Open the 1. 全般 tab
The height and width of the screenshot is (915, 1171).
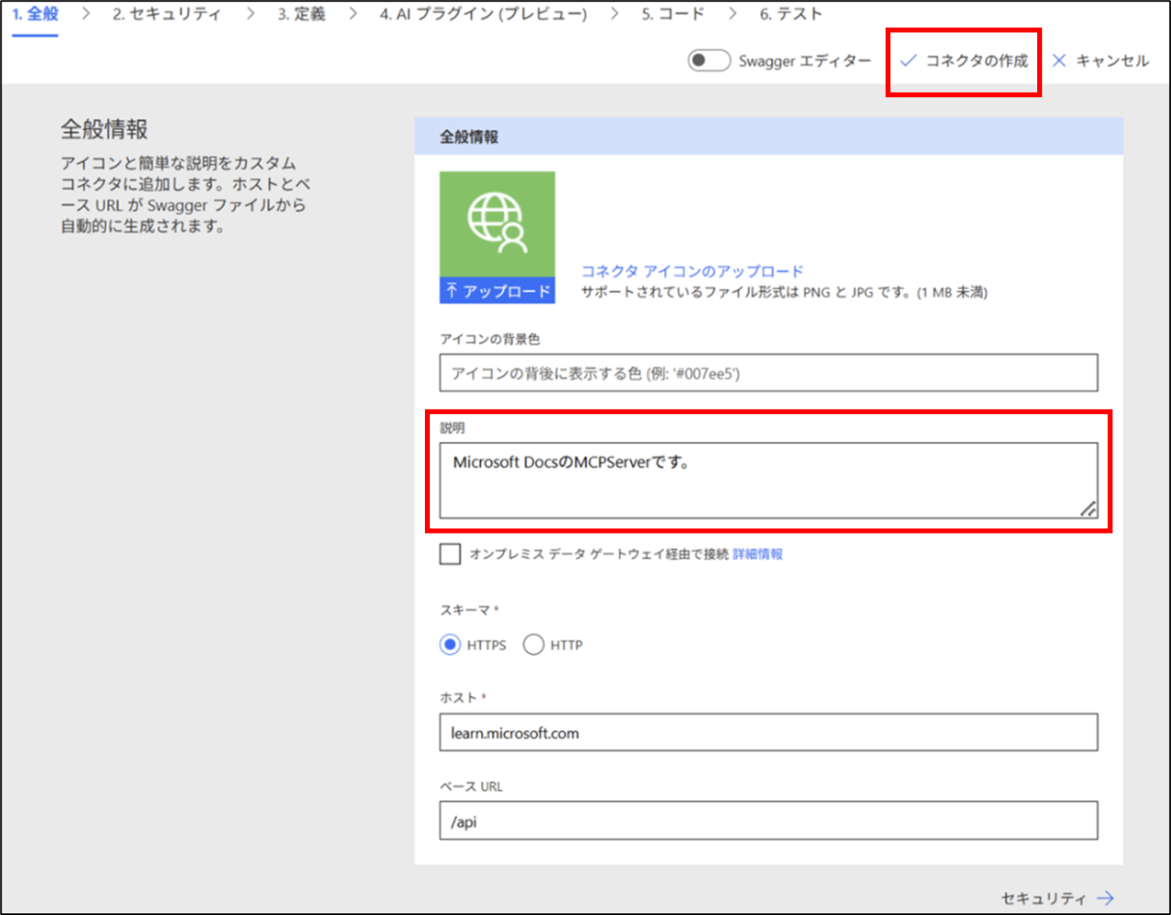pyautogui.click(x=35, y=14)
